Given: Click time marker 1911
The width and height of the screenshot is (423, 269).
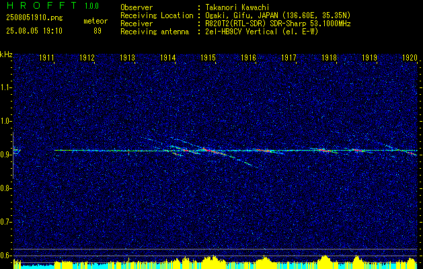Looking at the screenshot, I should pos(46,57).
